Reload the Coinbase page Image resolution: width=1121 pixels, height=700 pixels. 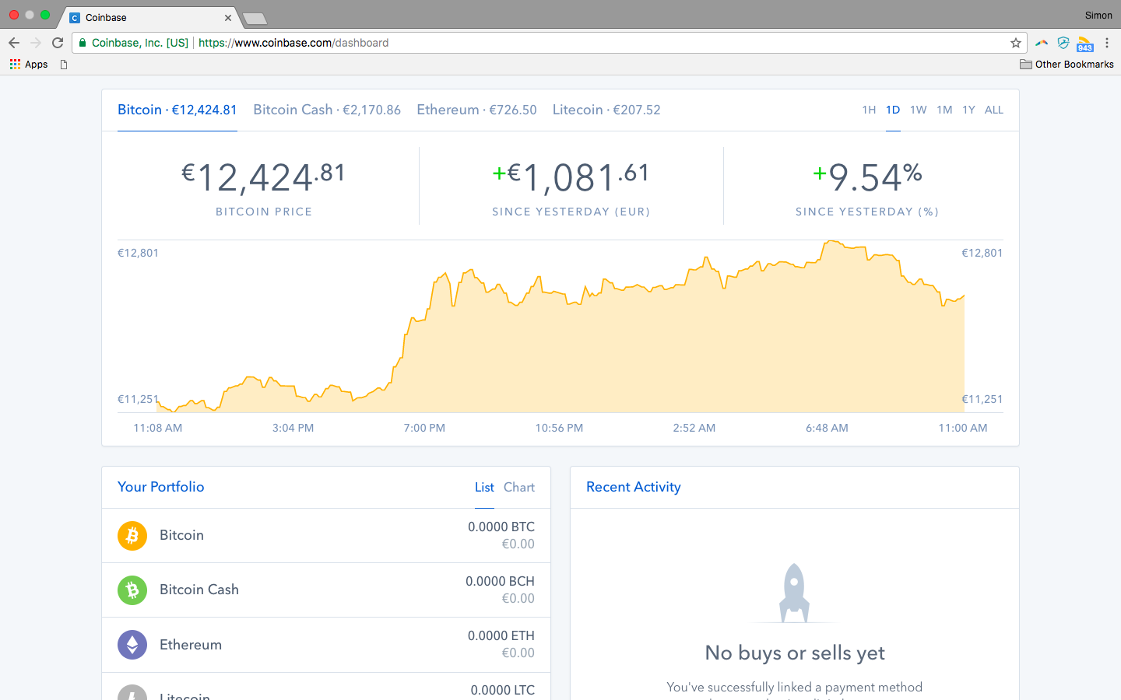pyautogui.click(x=58, y=43)
